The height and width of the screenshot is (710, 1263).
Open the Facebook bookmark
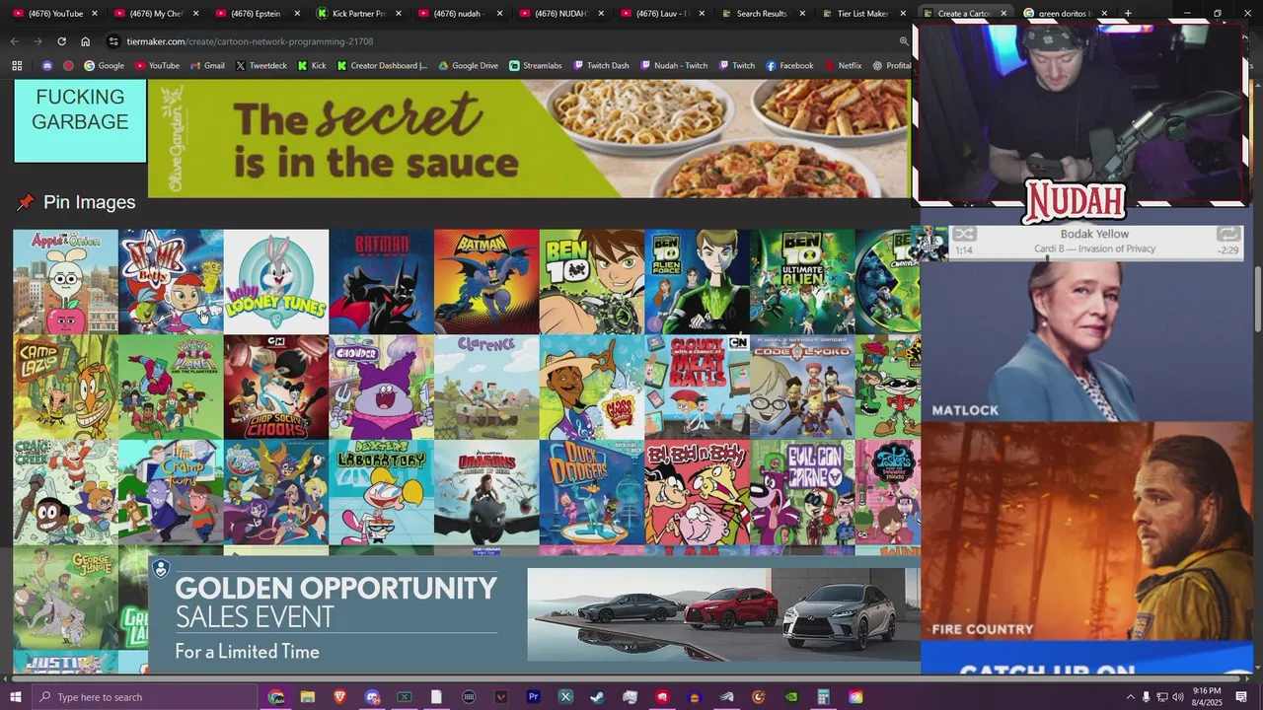[x=789, y=66]
